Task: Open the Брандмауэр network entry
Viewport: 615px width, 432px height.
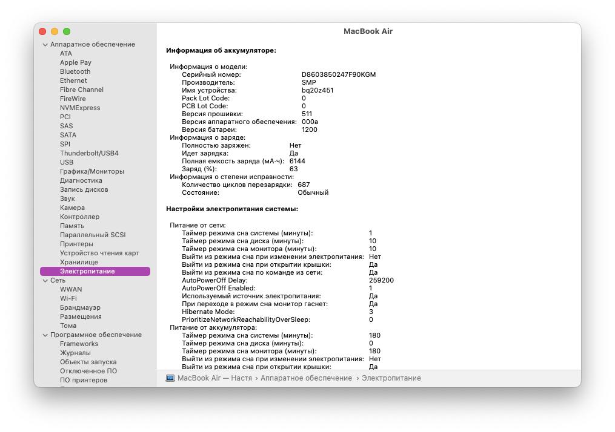Action: coord(80,307)
